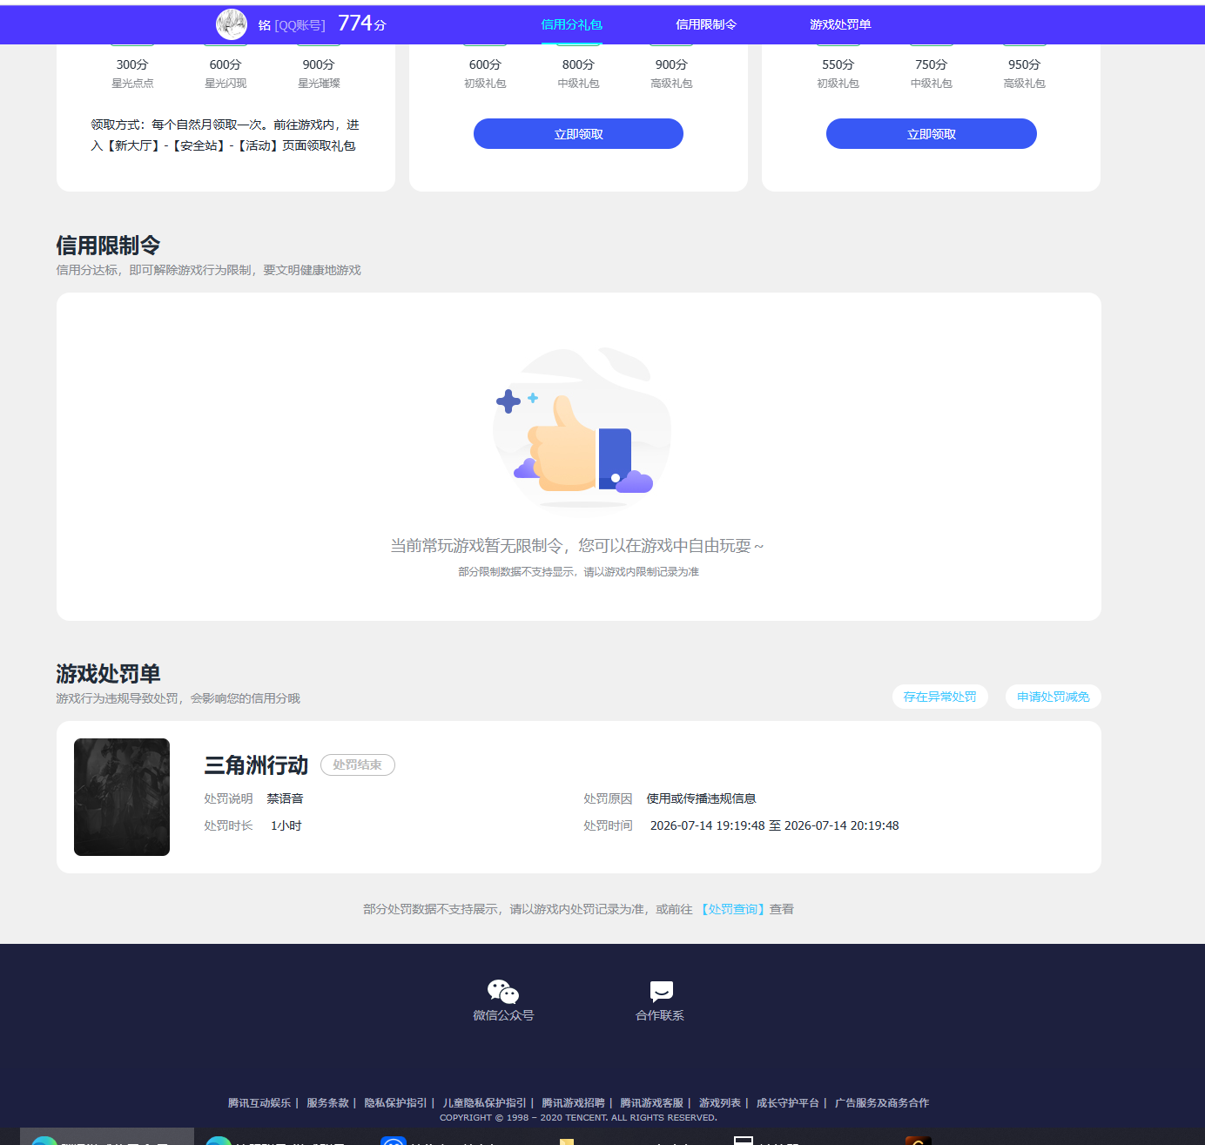This screenshot has width=1205, height=1145.
Task: Click the 微信公众号 label text
Action: (503, 1015)
